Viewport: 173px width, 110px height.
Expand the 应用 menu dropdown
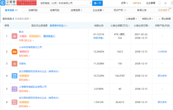click(124, 3)
